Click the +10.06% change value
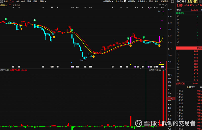 click(189, 5)
